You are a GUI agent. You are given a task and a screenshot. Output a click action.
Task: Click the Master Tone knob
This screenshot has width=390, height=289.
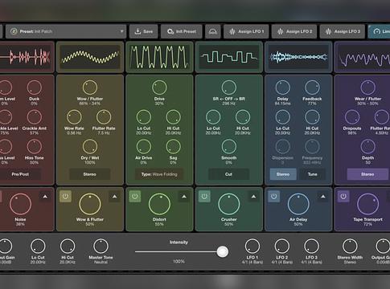pyautogui.click(x=101, y=246)
